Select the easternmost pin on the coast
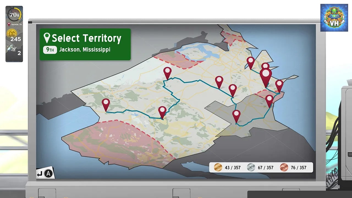Image resolution: width=352 pixels, height=198 pixels. (279, 86)
